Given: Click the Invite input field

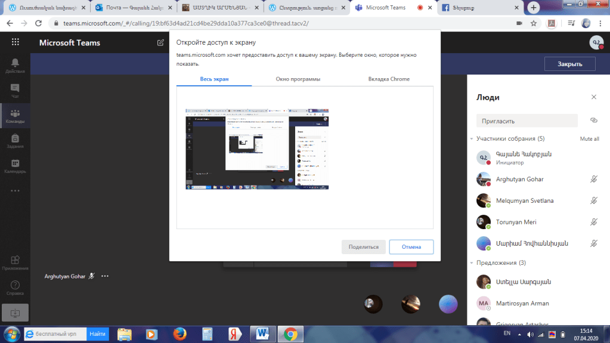Looking at the screenshot, I should 527,120.
